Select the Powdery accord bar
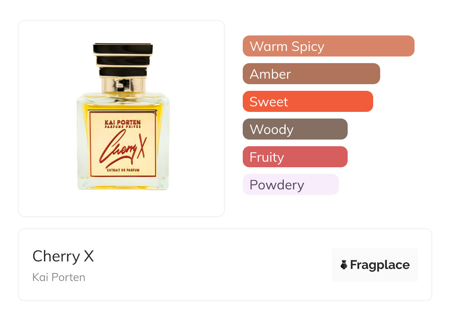 (291, 185)
